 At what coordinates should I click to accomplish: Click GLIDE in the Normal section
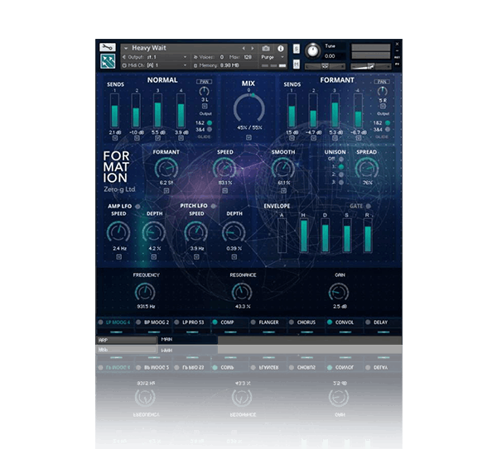pyautogui.click(x=204, y=136)
